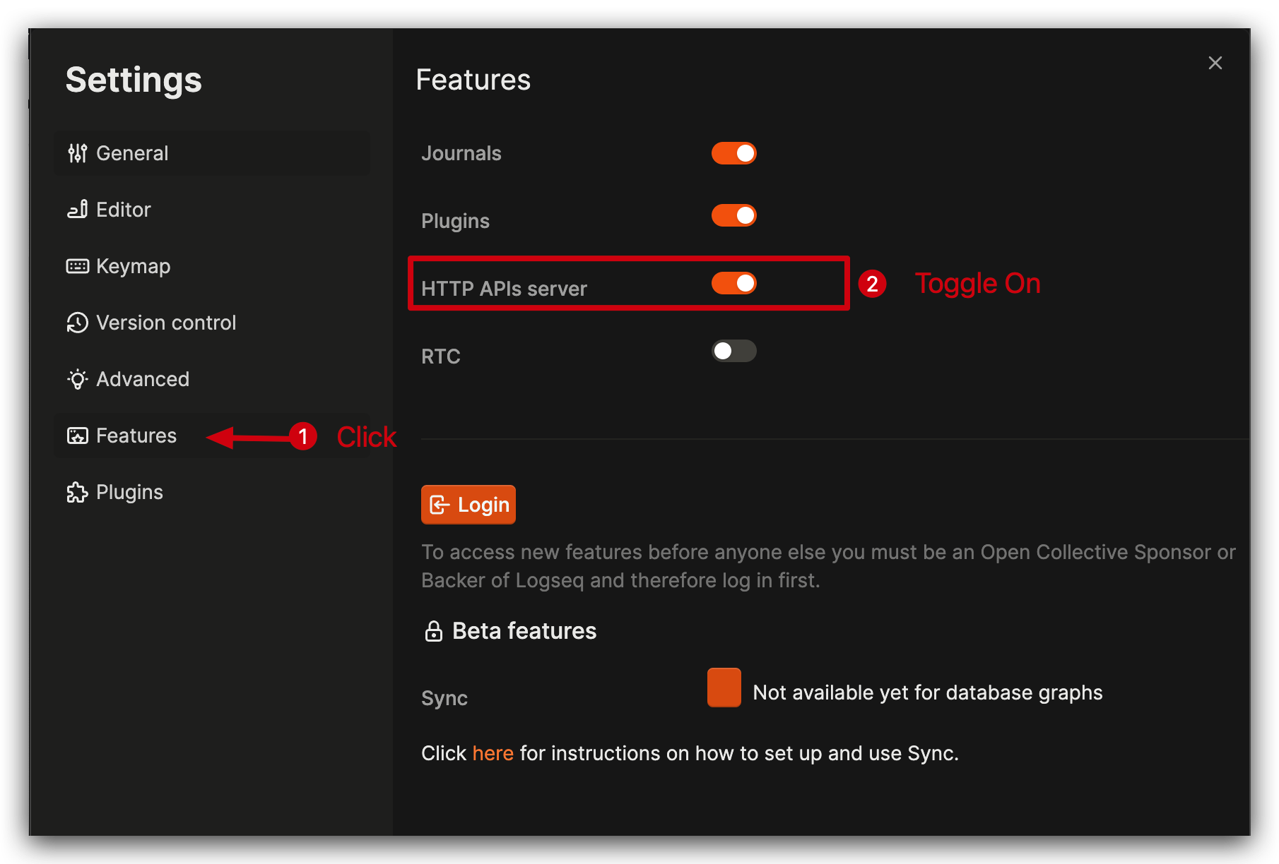Select the Version control clock icon
The width and height of the screenshot is (1279, 864).
[x=78, y=323]
